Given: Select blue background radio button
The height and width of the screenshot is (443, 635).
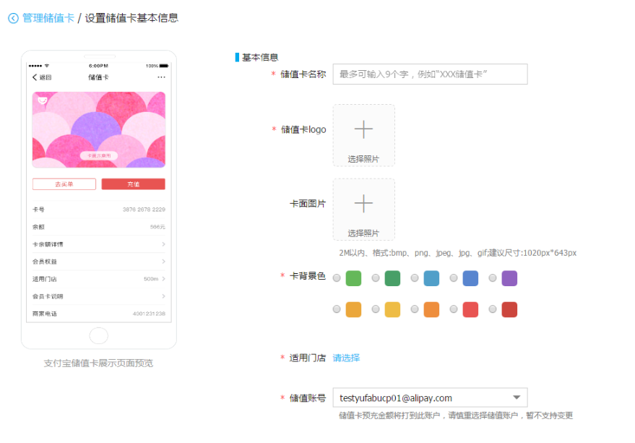Looking at the screenshot, I should (x=454, y=278).
